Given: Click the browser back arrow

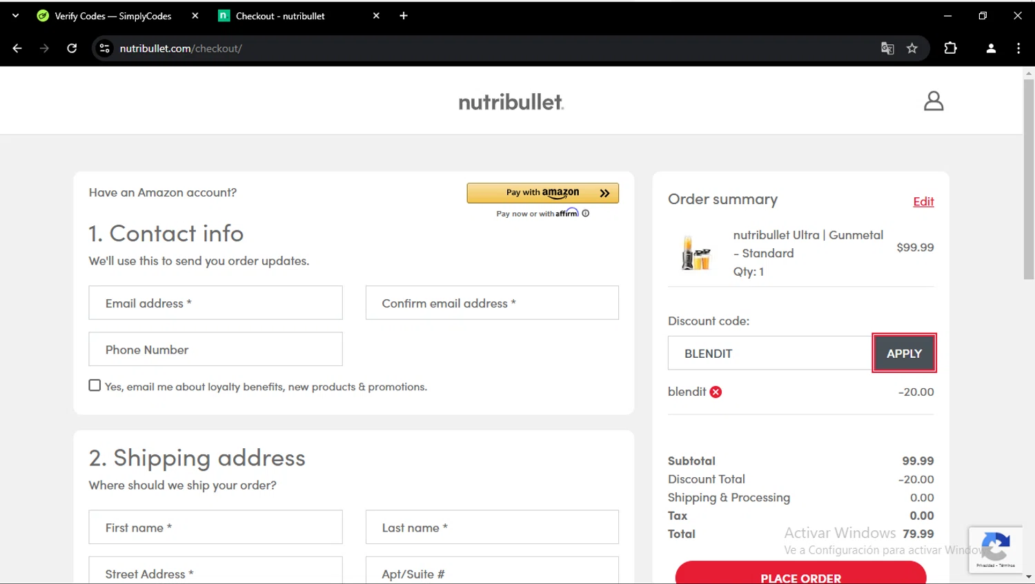Looking at the screenshot, I should click(x=17, y=48).
